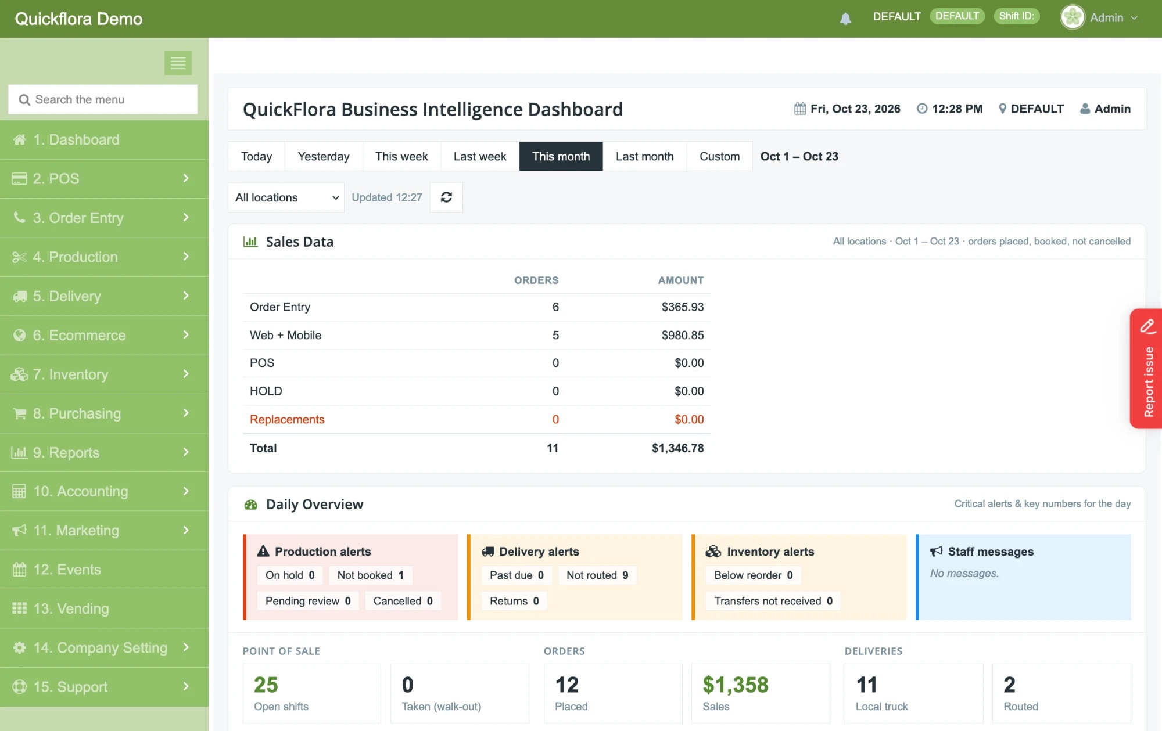1162x731 pixels.
Task: Open the Sales $1,358 card
Action: point(761,693)
